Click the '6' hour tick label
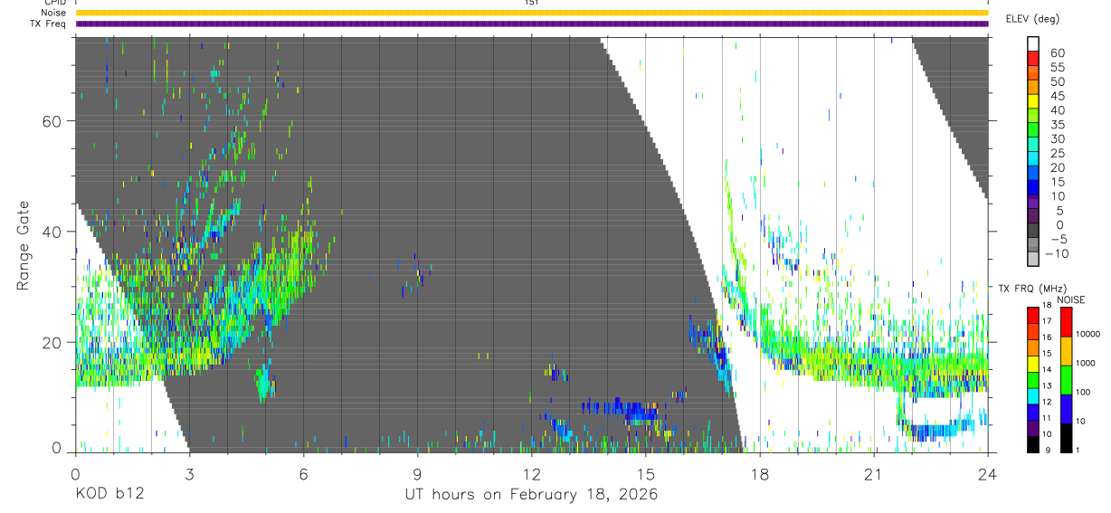 303,473
